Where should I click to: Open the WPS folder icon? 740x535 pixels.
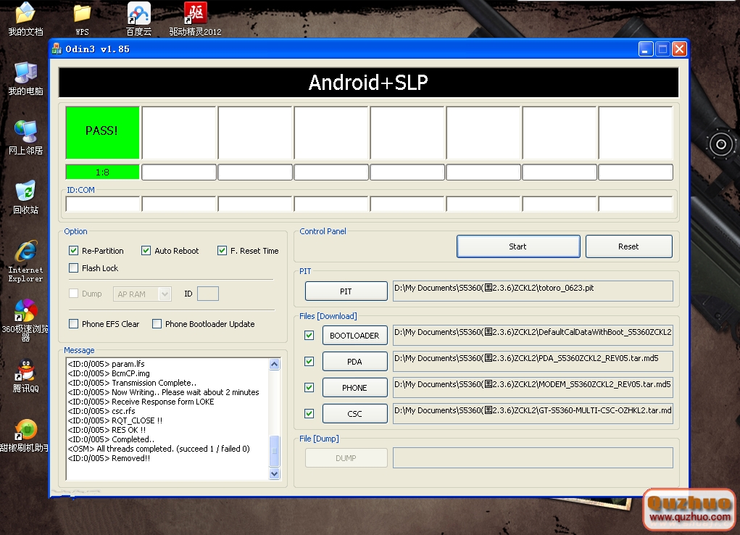[82, 14]
